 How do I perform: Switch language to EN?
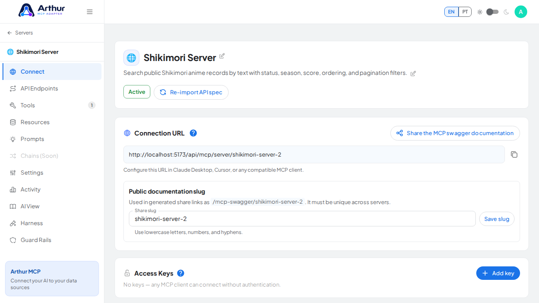point(451,12)
